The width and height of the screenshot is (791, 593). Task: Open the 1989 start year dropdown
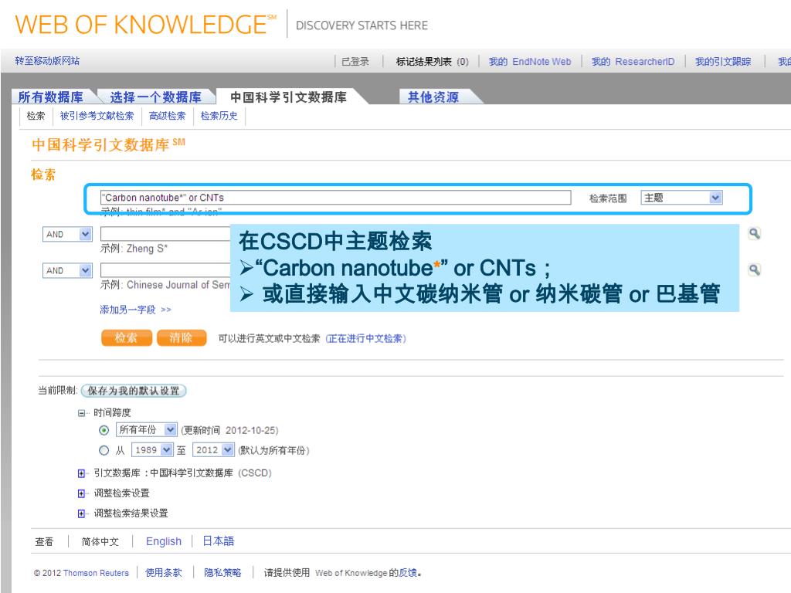(152, 450)
